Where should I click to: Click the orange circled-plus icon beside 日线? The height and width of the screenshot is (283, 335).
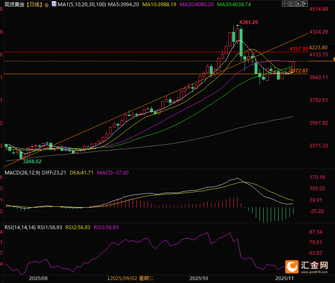point(46,5)
